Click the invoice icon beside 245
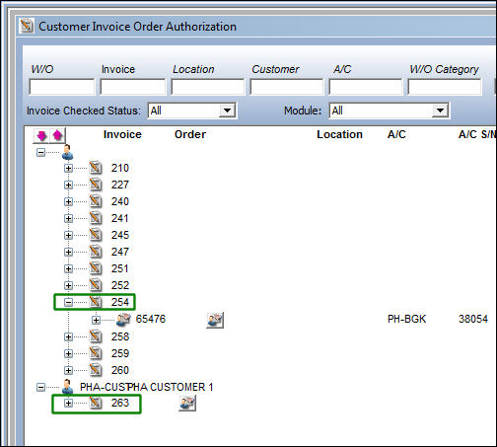Image resolution: width=497 pixels, height=447 pixels. (96, 235)
